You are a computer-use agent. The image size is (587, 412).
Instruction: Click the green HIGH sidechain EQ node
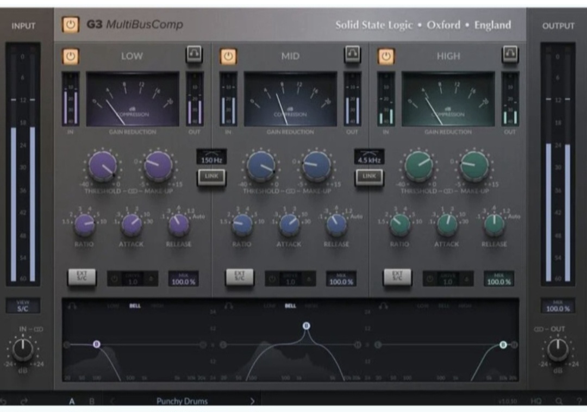503,345
